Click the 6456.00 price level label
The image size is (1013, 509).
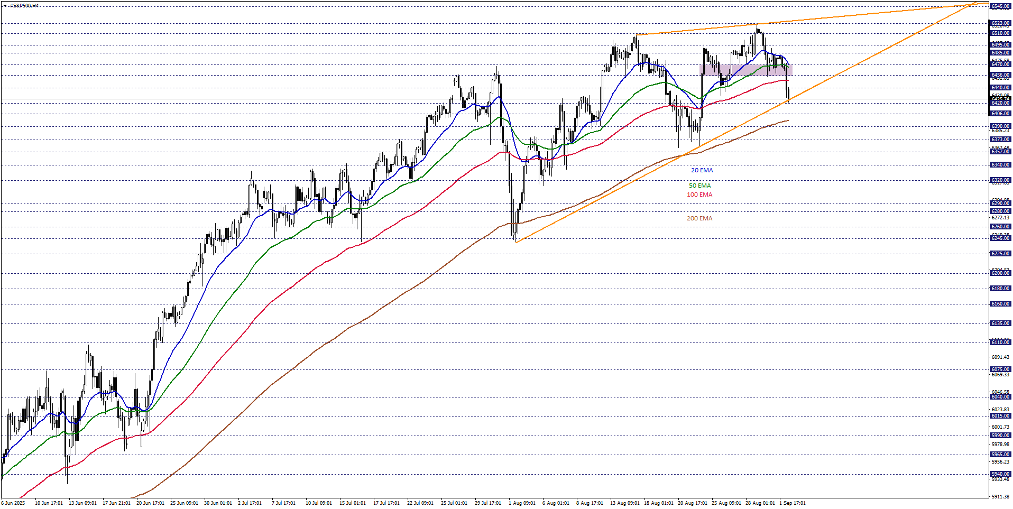click(1000, 75)
